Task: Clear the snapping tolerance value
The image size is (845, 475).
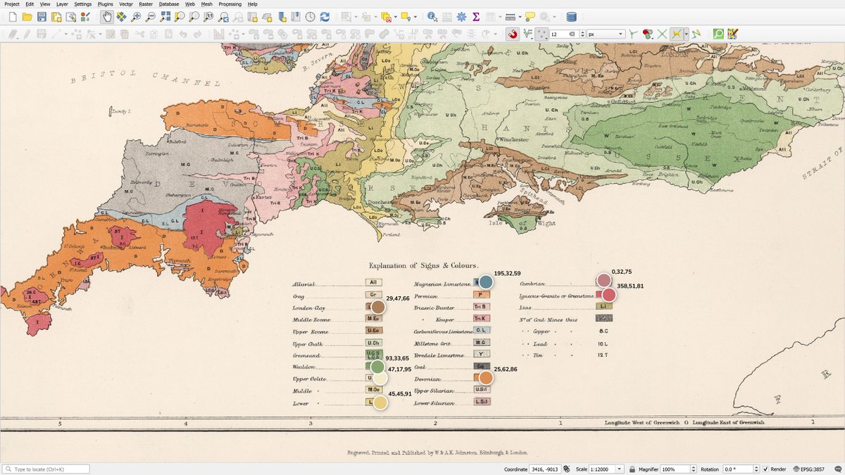Action: coord(572,34)
